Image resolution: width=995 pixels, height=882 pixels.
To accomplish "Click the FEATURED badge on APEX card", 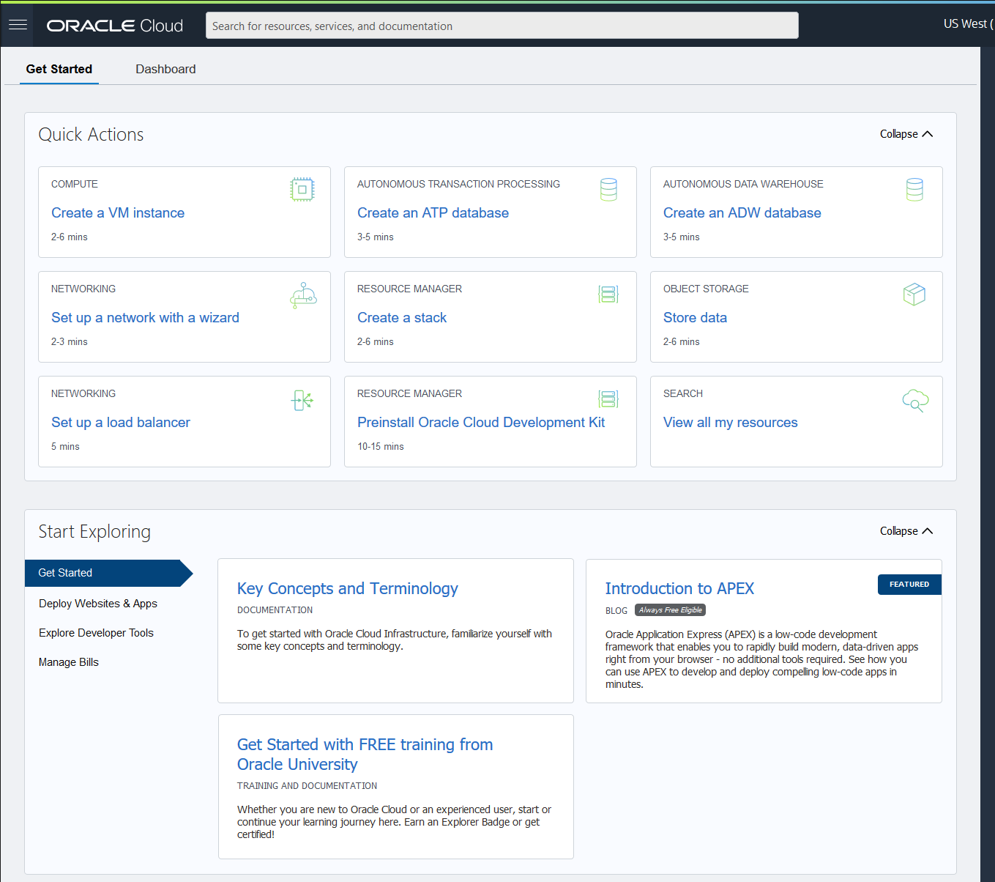I will point(909,585).
